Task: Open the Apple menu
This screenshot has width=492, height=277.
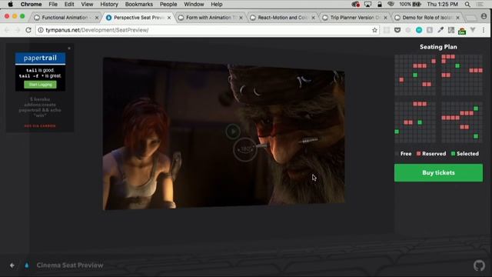Action: (x=10, y=5)
